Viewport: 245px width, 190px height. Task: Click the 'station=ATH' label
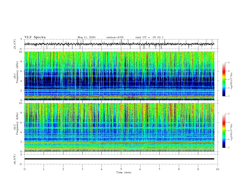point(115,37)
